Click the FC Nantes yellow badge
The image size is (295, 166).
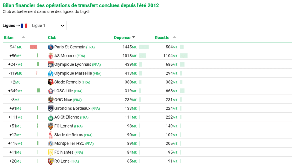[51, 152]
